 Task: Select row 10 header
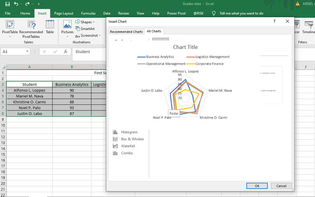(3, 125)
